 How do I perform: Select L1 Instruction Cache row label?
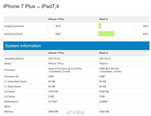[x=16, y=81]
